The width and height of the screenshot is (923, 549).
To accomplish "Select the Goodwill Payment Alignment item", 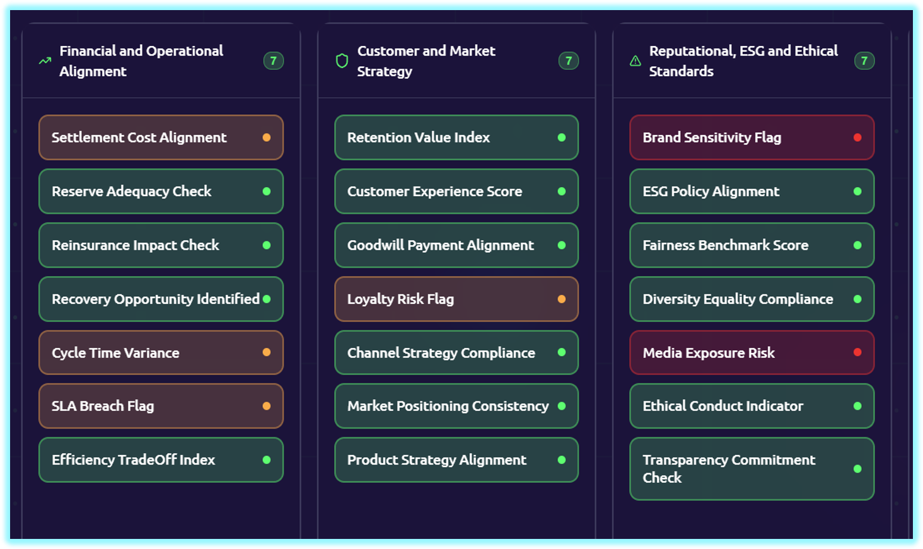I will [x=456, y=245].
